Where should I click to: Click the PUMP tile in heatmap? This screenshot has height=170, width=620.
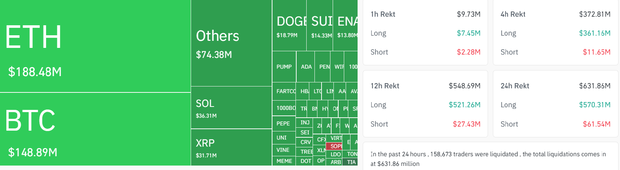tap(284, 67)
